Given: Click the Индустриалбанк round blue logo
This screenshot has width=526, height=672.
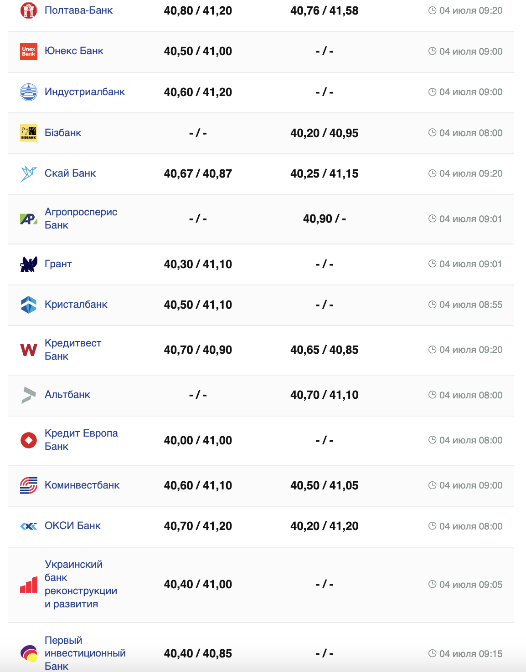Looking at the screenshot, I should (x=29, y=92).
